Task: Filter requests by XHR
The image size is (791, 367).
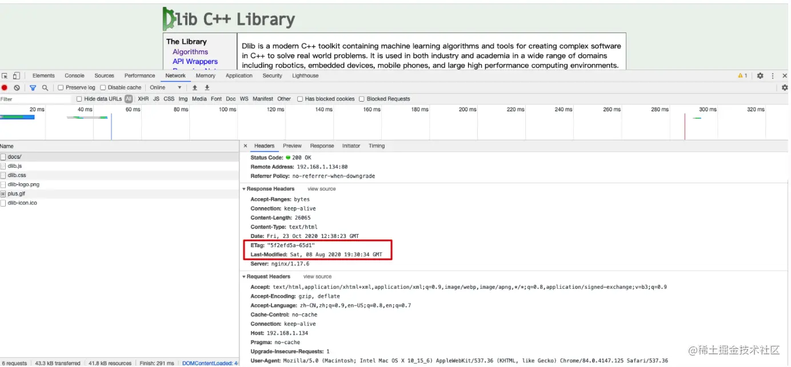Action: coord(143,99)
